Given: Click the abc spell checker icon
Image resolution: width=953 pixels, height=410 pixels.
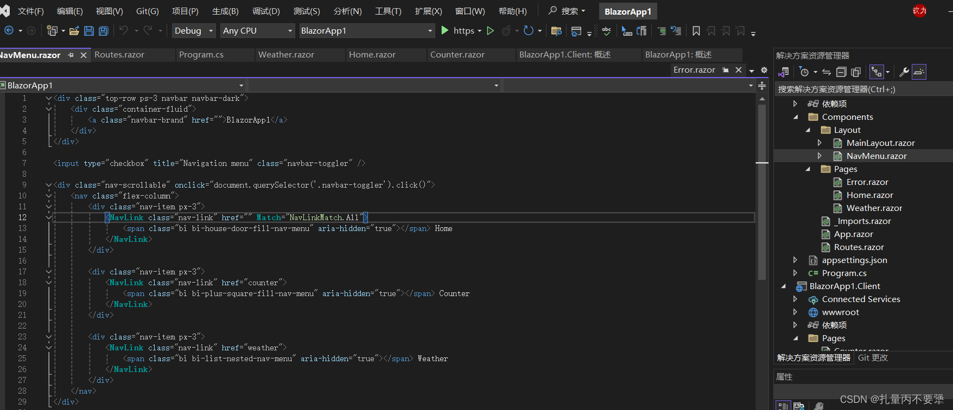Looking at the screenshot, I should [x=607, y=31].
